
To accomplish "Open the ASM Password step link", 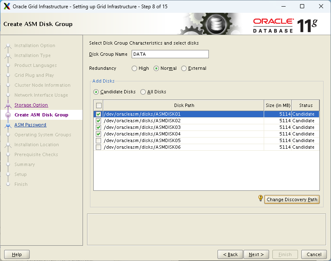I will click(x=31, y=125).
